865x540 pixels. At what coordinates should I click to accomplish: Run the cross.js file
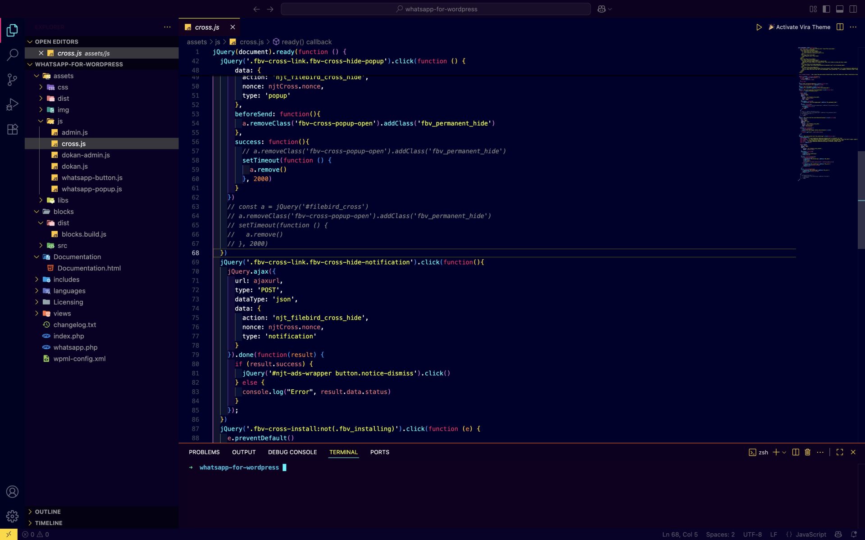758,27
